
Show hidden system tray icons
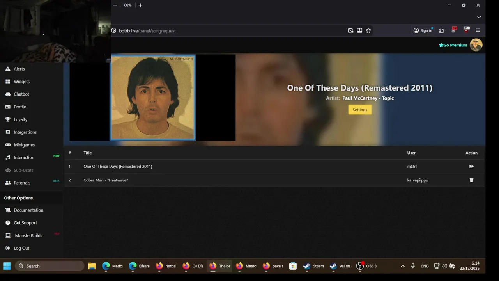[x=403, y=266]
